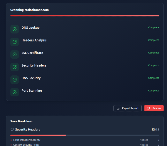Click the DNS Security checkmark icon
The height and width of the screenshot is (146, 167).
point(15,79)
